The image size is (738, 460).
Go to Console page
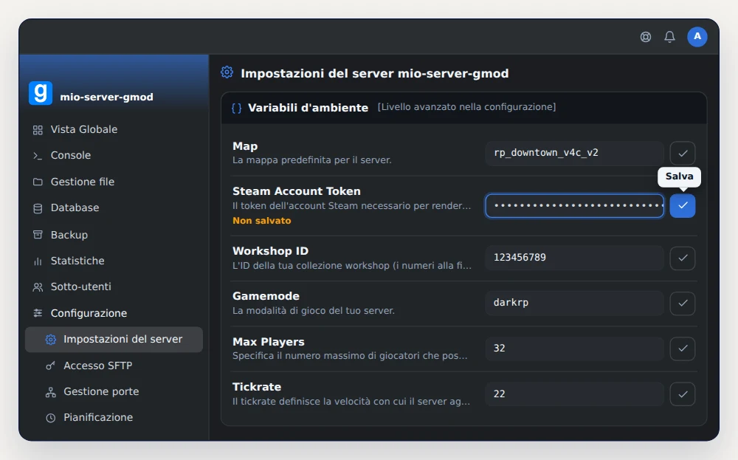(114, 155)
